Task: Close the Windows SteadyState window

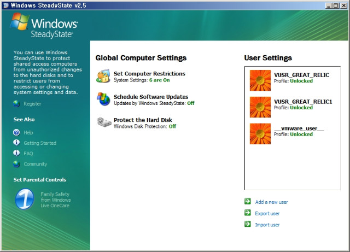Action: 343,5
